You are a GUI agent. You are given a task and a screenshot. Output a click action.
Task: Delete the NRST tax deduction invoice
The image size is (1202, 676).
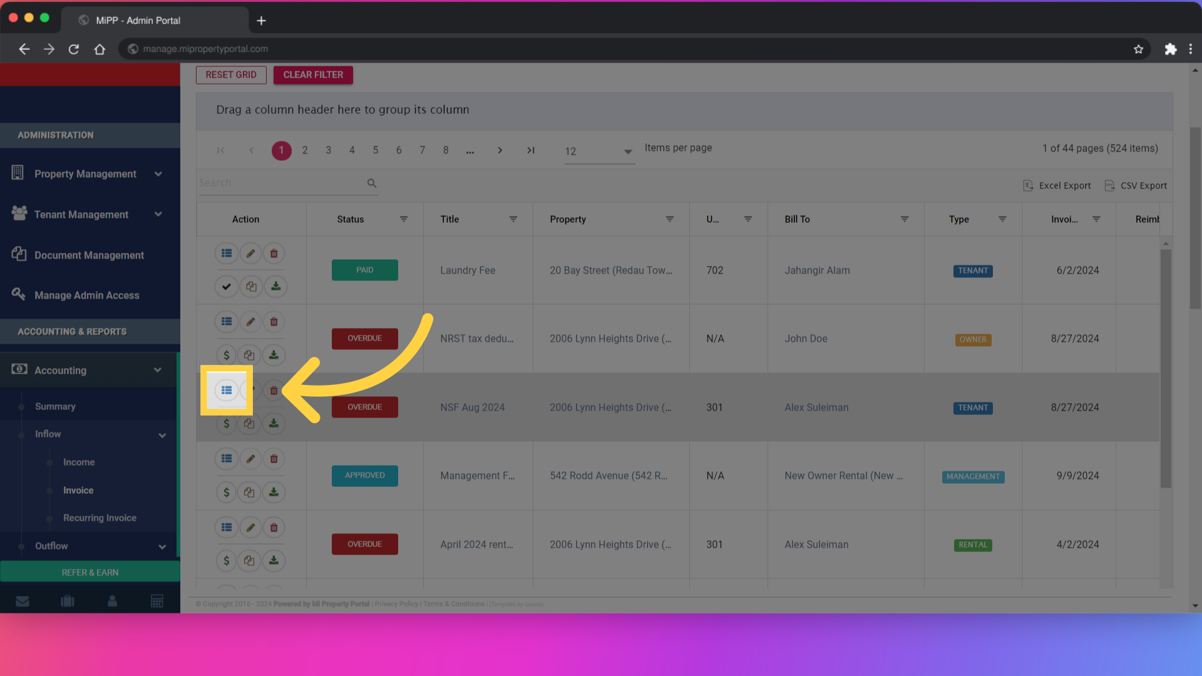[274, 322]
